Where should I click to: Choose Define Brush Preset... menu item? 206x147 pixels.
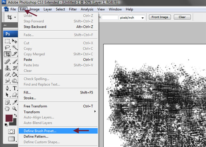coord(58,131)
